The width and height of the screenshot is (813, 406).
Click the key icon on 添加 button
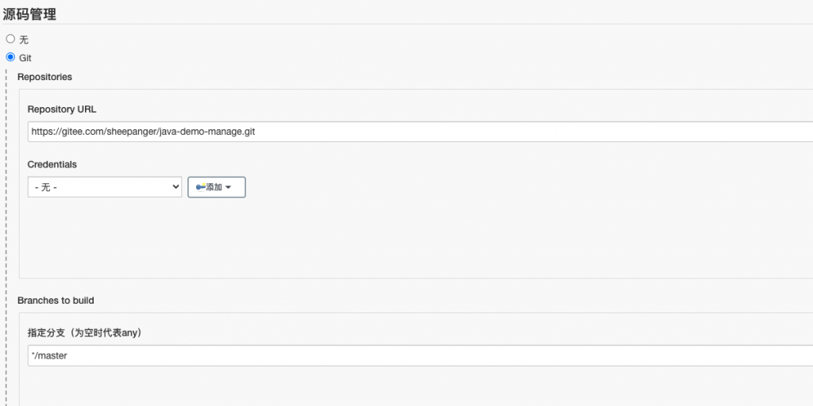click(x=201, y=187)
